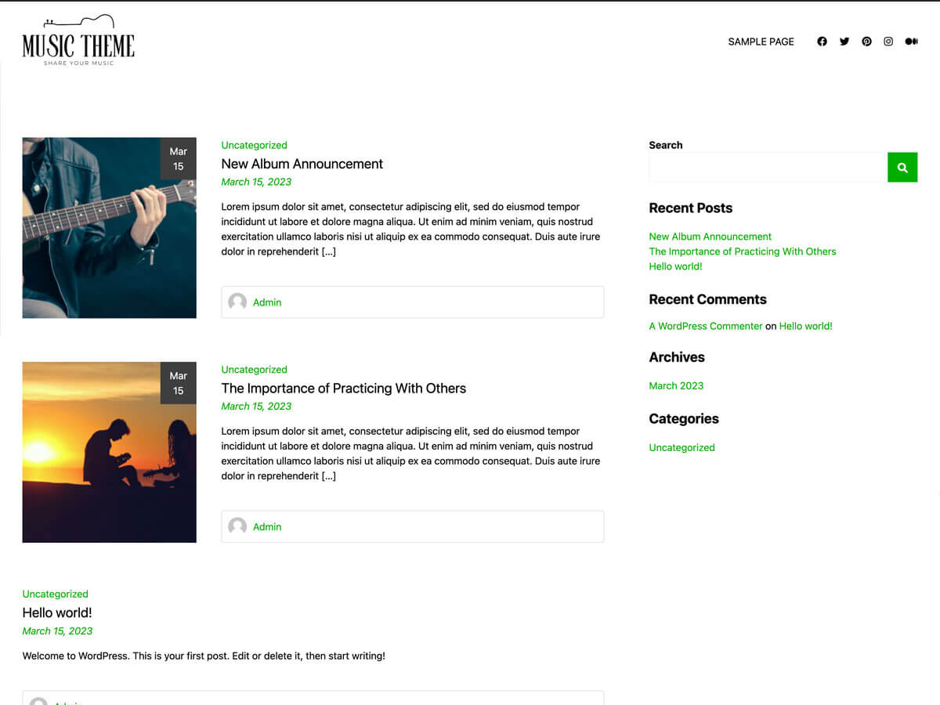Click the Admin author link on second post

tap(267, 526)
